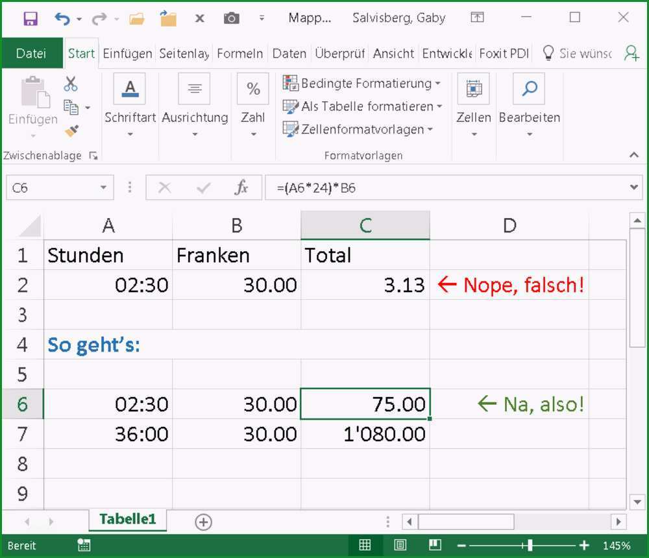Customize the quick access toolbar dropdown
The width and height of the screenshot is (649, 558).
click(x=262, y=18)
